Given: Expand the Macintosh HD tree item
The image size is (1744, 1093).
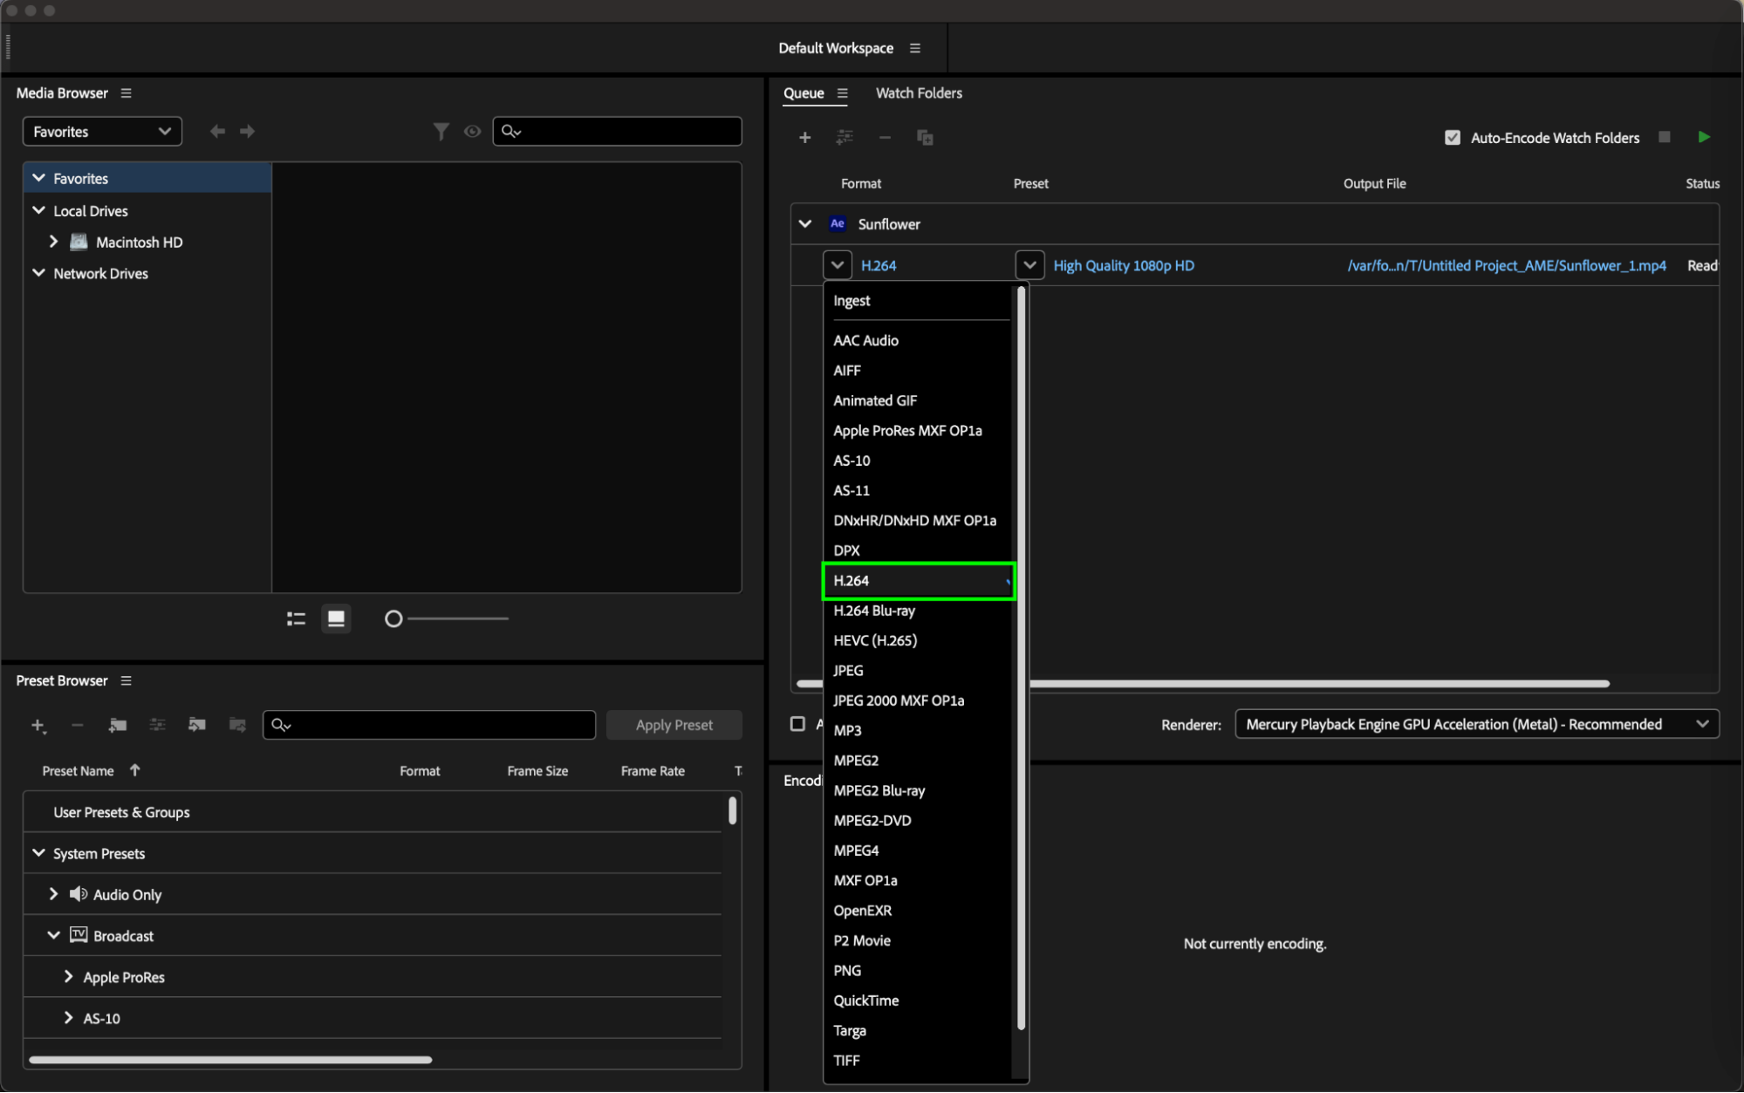Looking at the screenshot, I should pyautogui.click(x=53, y=242).
